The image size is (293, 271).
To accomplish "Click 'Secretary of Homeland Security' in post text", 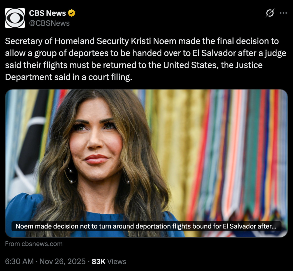I will pos(67,41).
